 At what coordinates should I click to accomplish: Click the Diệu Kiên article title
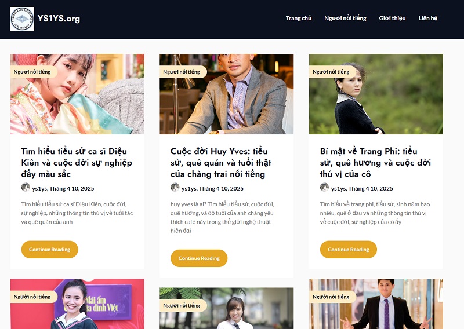pos(77,163)
